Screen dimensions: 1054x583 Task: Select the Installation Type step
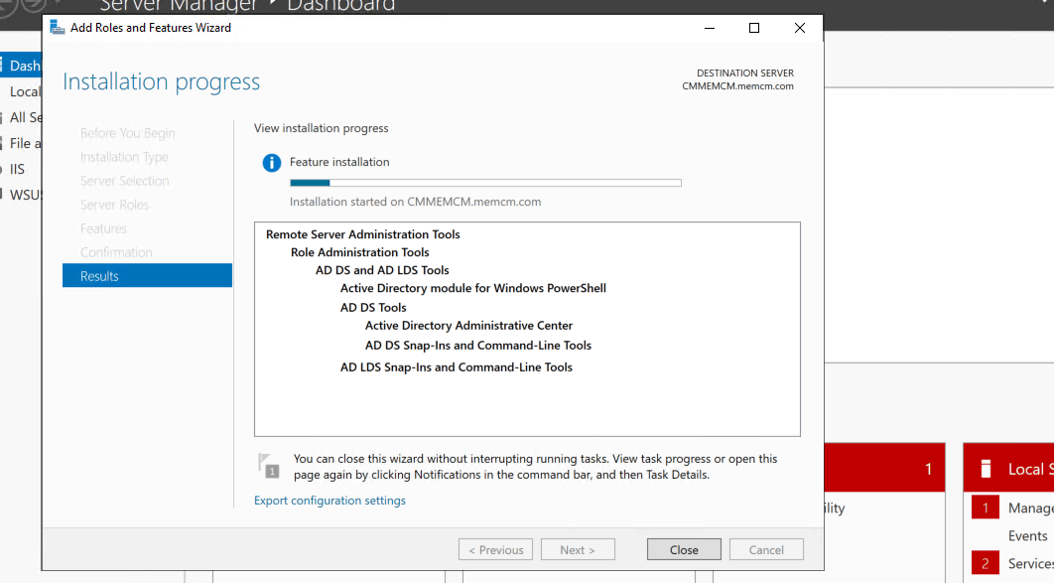[x=124, y=157]
